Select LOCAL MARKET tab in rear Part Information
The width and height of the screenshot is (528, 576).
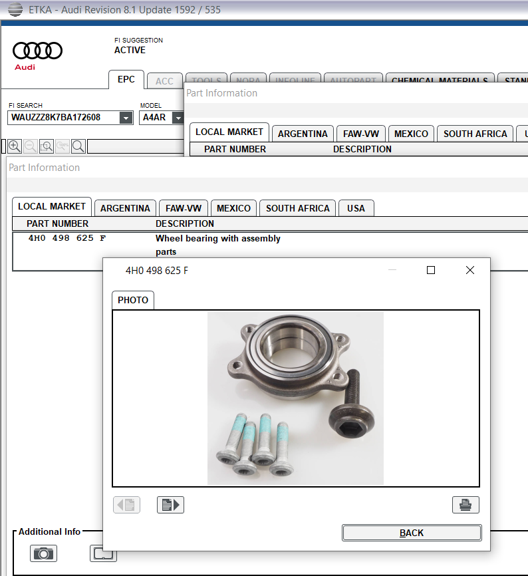click(229, 132)
